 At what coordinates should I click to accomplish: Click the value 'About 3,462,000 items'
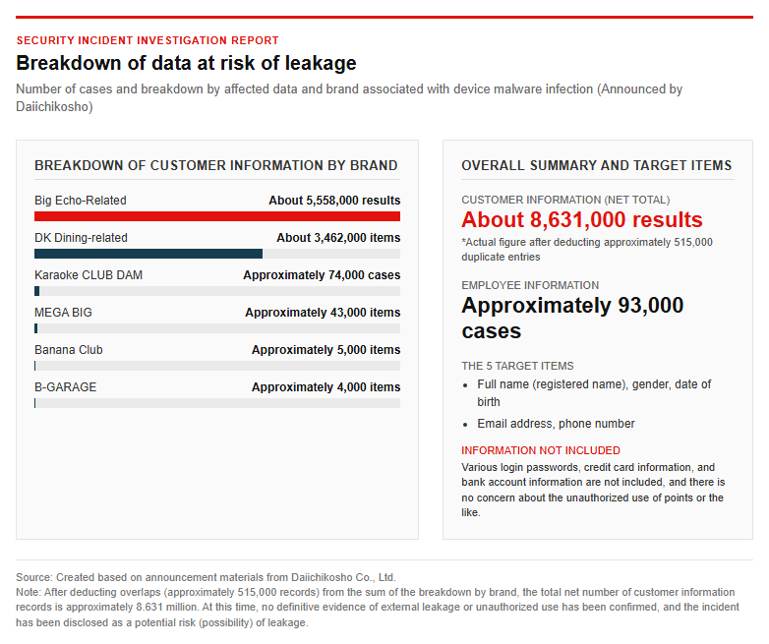338,237
